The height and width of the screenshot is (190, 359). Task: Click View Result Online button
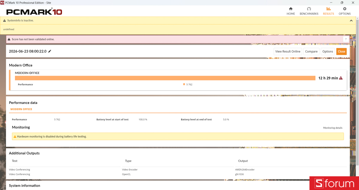[x=288, y=52]
